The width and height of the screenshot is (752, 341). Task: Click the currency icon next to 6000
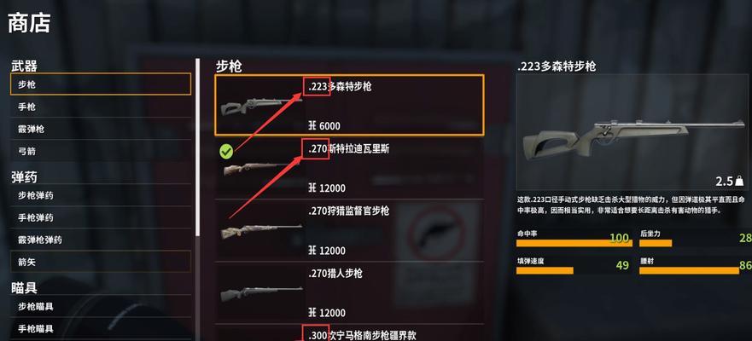pyautogui.click(x=312, y=125)
